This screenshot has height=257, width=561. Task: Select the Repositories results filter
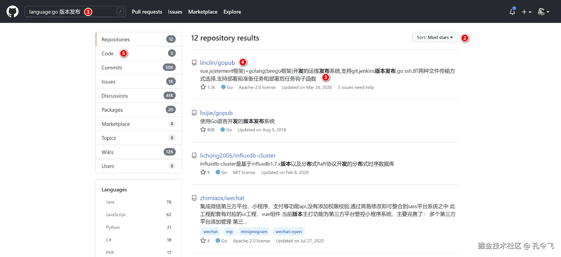pyautogui.click(x=139, y=39)
